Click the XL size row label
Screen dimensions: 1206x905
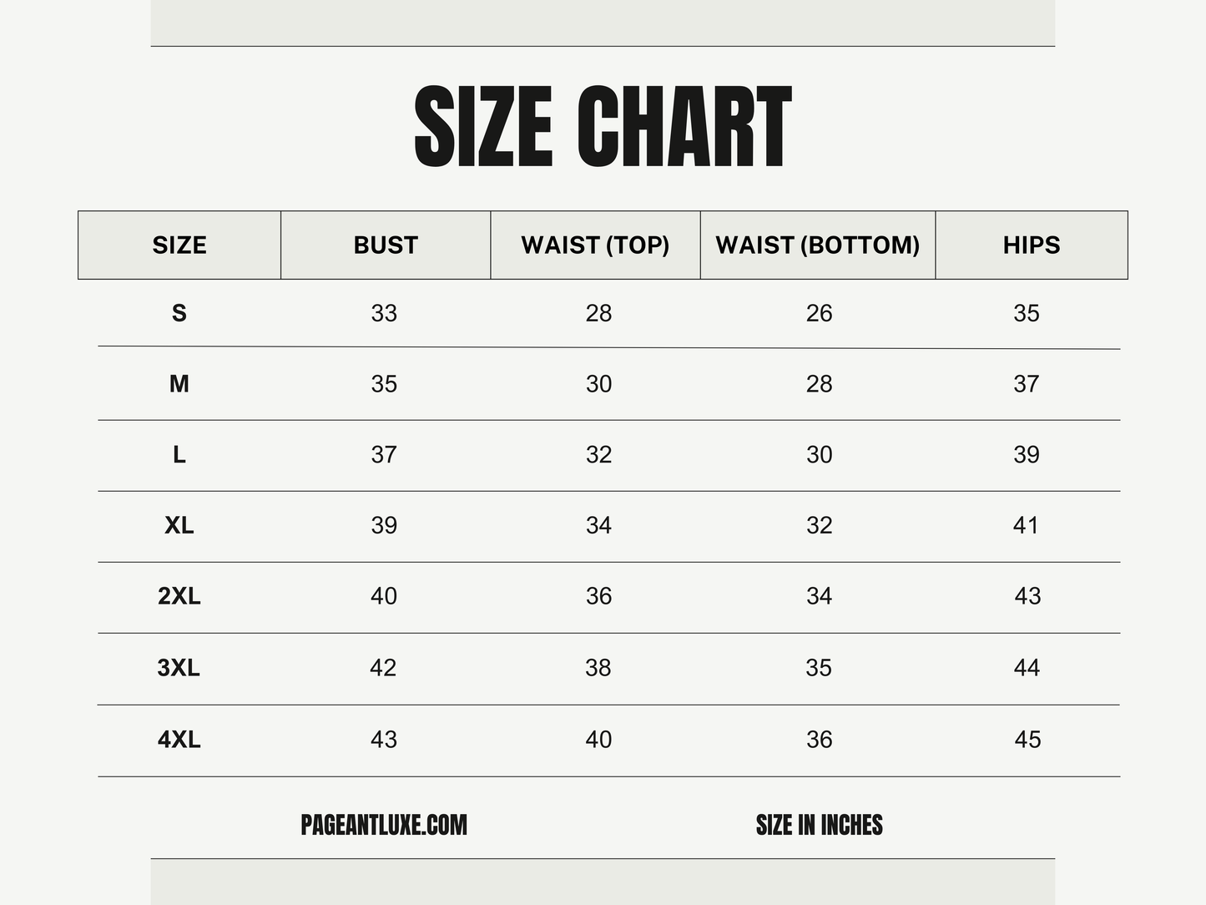[179, 525]
